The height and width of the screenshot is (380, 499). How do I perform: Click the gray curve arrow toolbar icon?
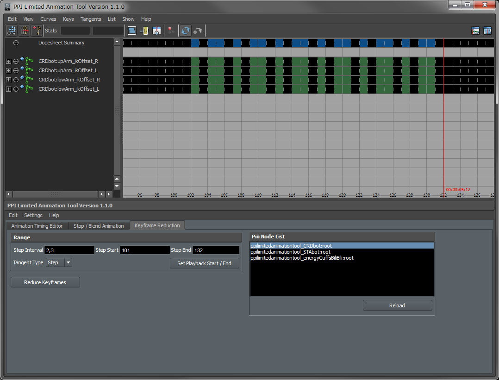[198, 30]
